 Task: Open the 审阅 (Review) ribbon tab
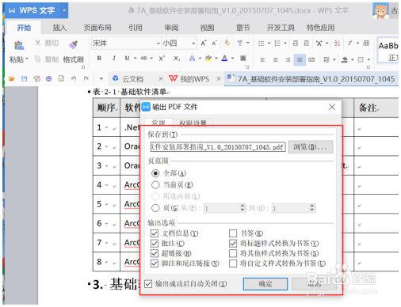point(171,28)
